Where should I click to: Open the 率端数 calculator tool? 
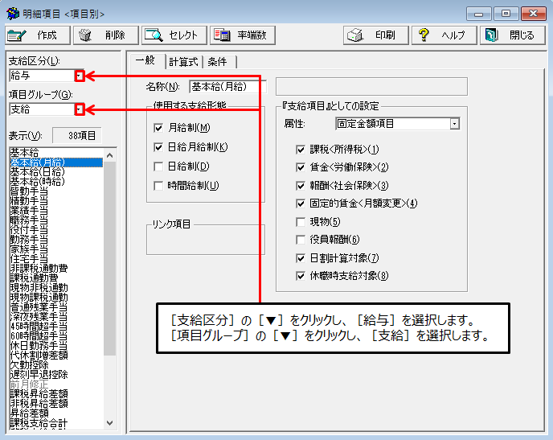243,35
